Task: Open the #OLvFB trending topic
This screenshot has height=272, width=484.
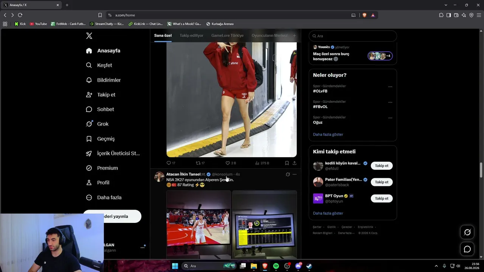Action: point(320,91)
